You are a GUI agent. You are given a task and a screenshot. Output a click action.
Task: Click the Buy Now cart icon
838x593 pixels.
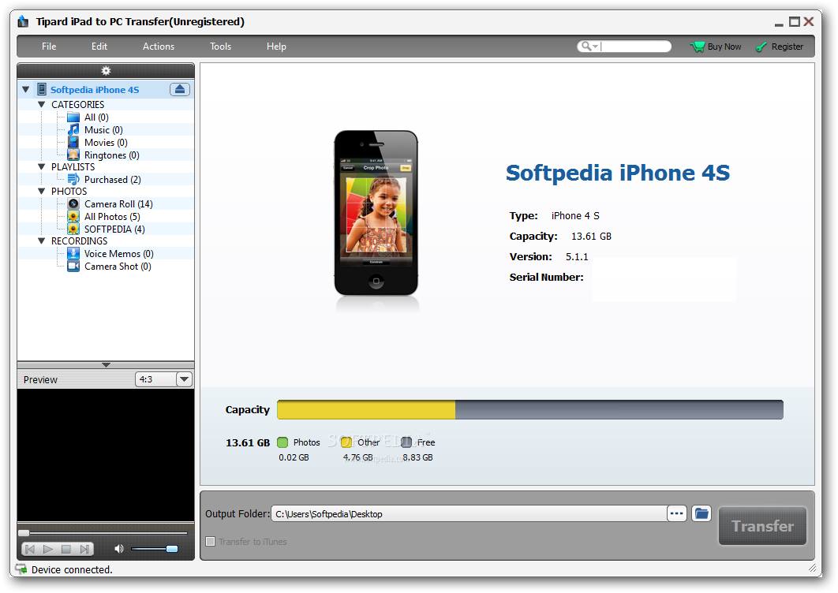pyautogui.click(x=697, y=47)
